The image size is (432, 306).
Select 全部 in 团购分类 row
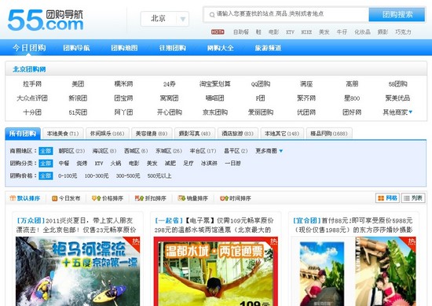pos(46,164)
